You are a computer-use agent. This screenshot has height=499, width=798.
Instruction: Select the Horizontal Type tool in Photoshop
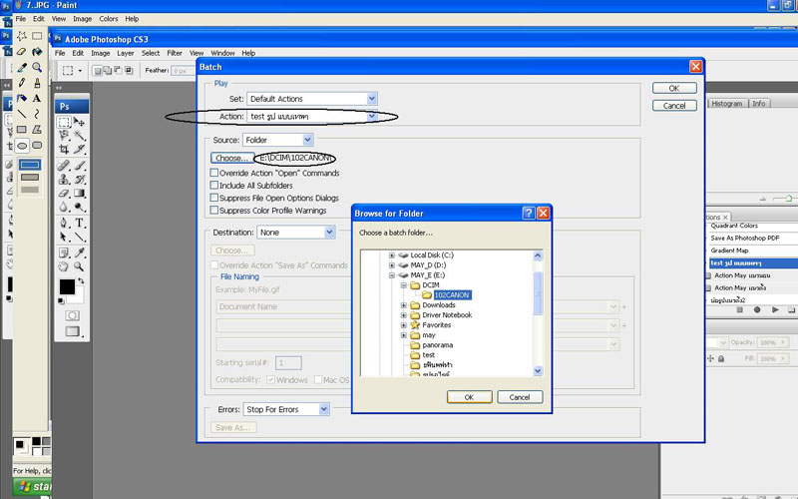tap(79, 223)
